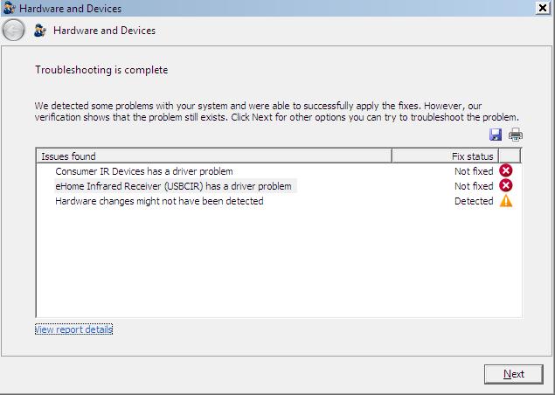Select Hardware changes might not have been detected
Screen dimensions: 555x395
[279, 201]
